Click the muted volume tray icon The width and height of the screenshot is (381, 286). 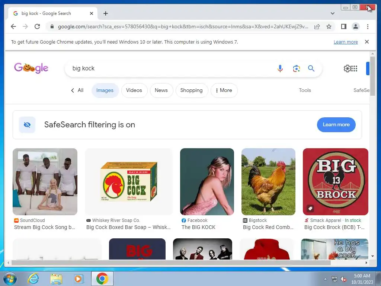[x=343, y=279]
